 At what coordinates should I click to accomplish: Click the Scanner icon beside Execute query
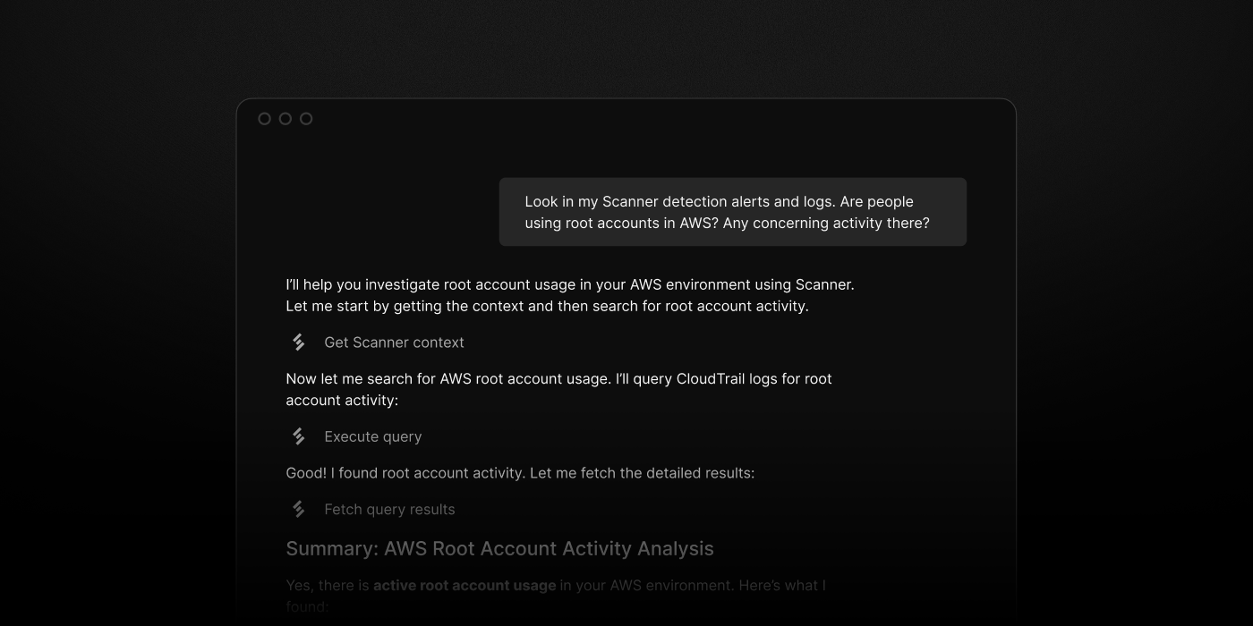coord(296,436)
